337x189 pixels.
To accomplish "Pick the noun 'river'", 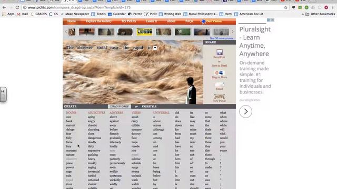I will (69, 184).
